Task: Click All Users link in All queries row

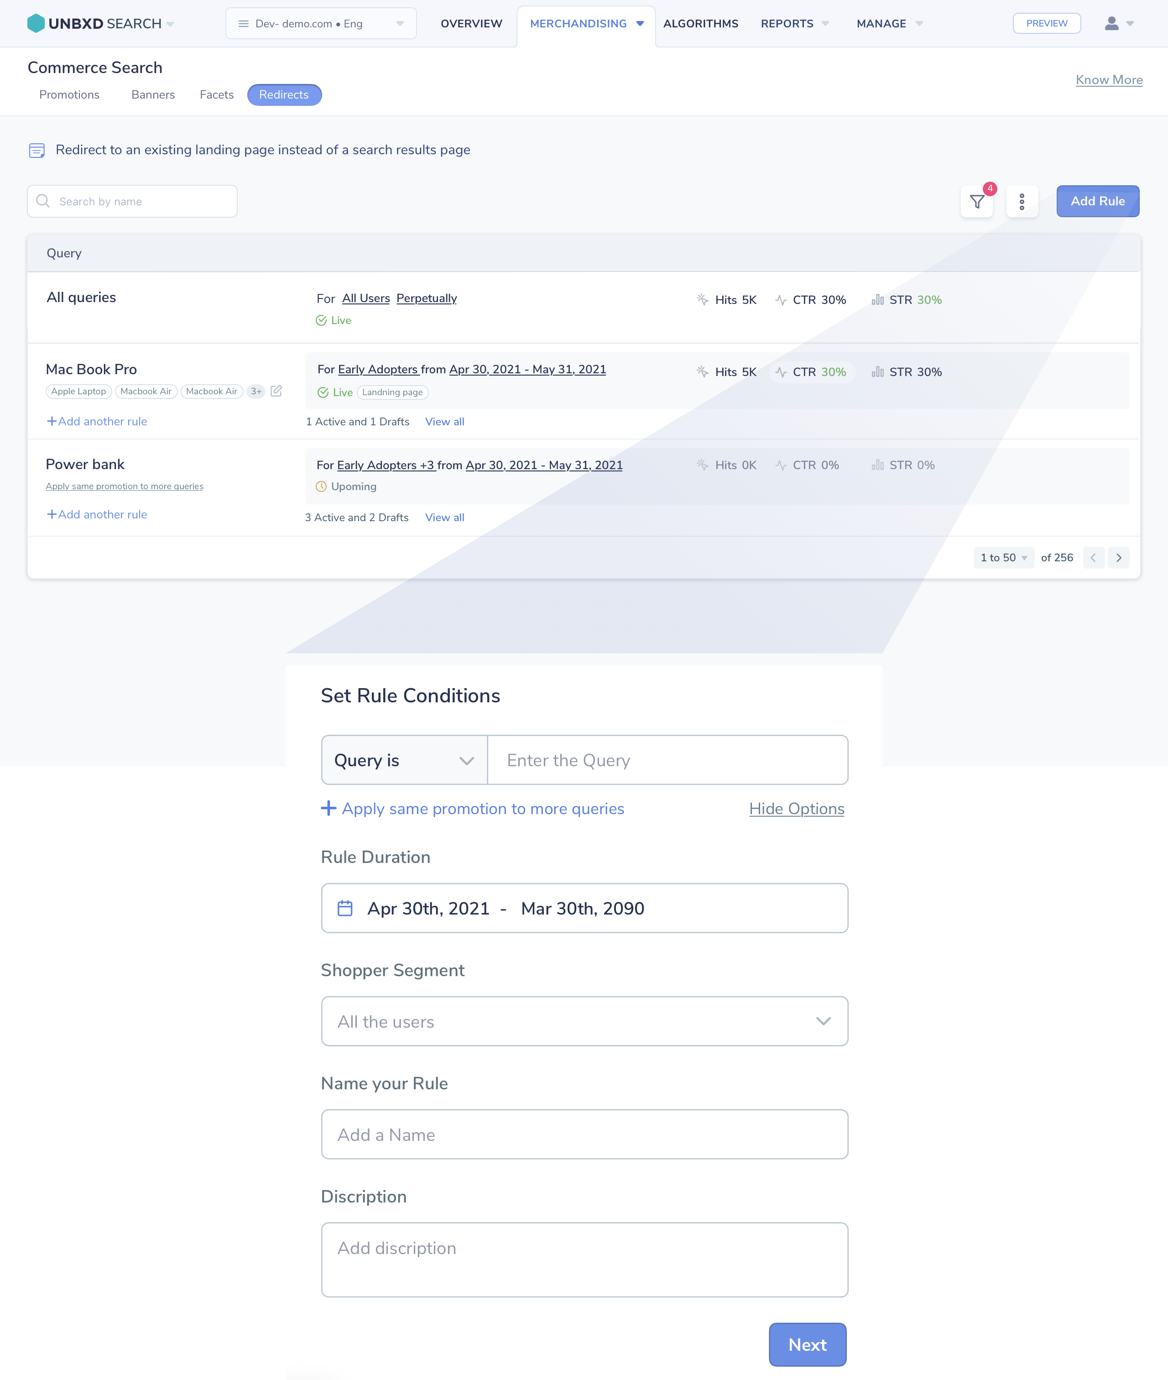Action: [365, 298]
